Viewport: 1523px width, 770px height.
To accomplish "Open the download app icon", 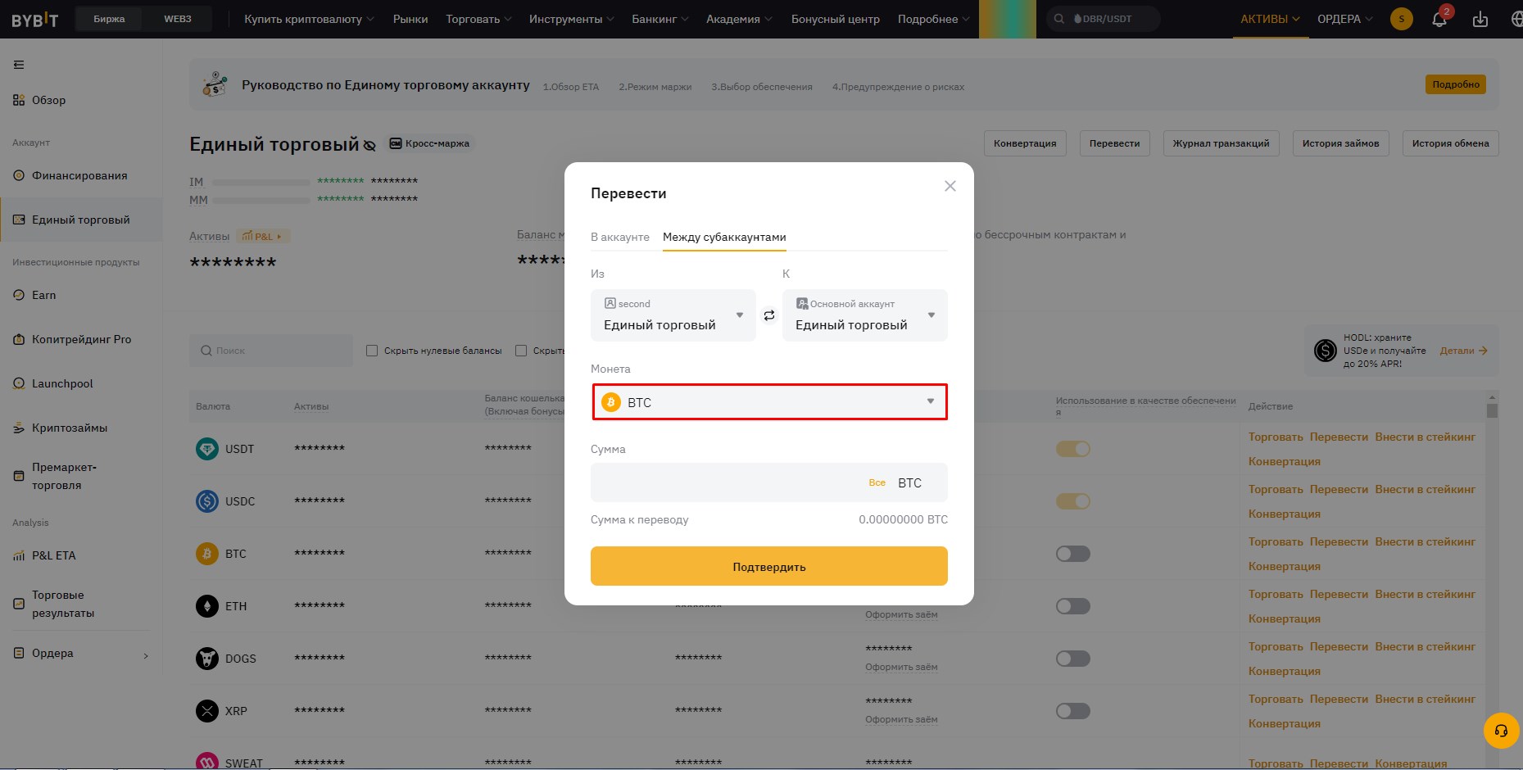I will click(1480, 19).
